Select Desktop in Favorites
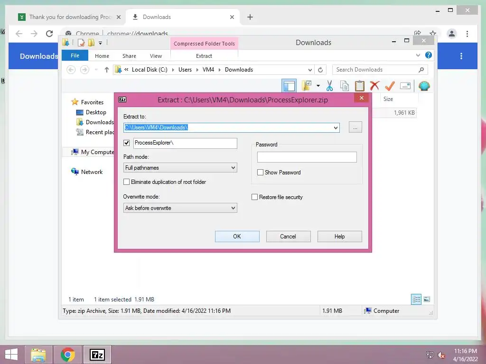Screen dimensions: 486x364 (96, 112)
